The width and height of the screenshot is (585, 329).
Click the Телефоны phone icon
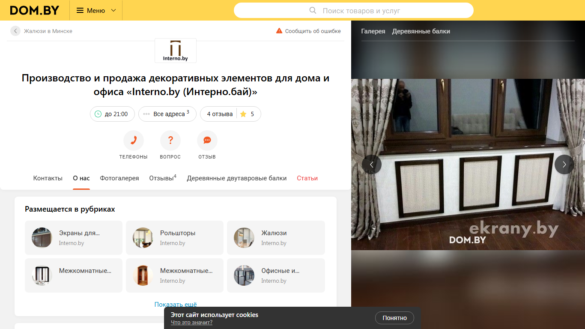click(134, 140)
